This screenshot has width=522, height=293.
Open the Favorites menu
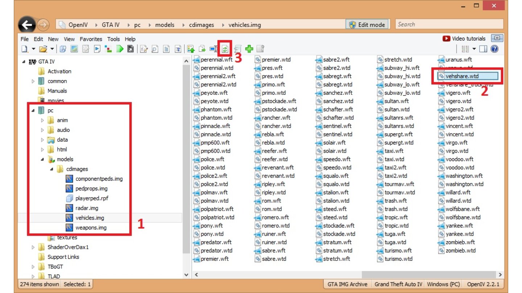tap(91, 39)
